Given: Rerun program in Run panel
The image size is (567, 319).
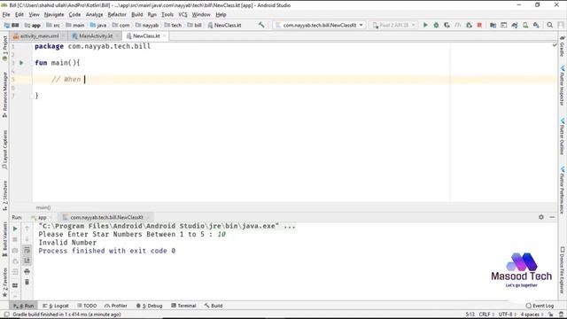Looking at the screenshot, I should pos(15,229).
